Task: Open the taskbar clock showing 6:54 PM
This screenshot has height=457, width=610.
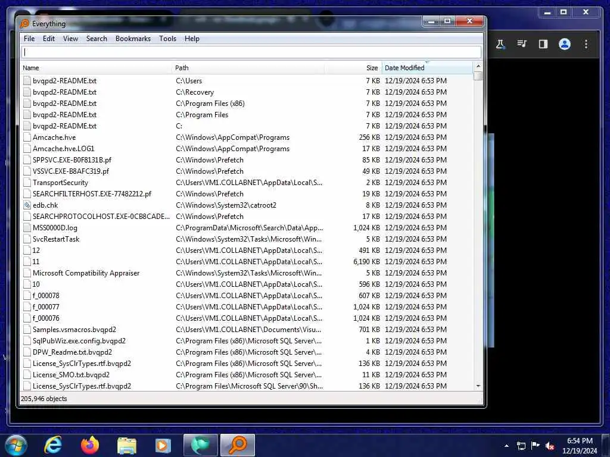Action: point(580,446)
